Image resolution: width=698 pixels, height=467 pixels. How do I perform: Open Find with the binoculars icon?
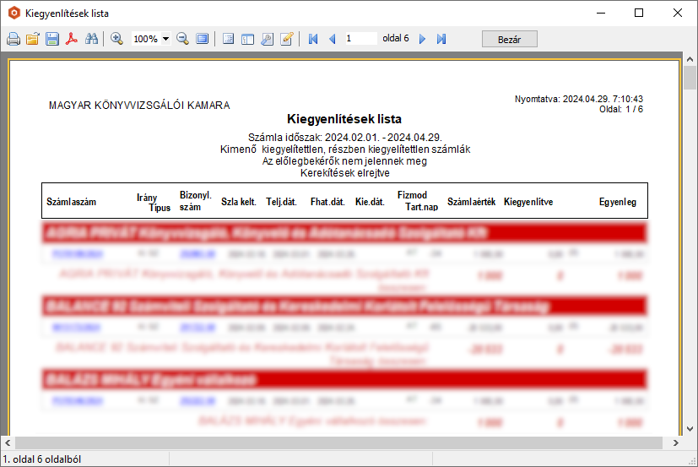(x=92, y=39)
